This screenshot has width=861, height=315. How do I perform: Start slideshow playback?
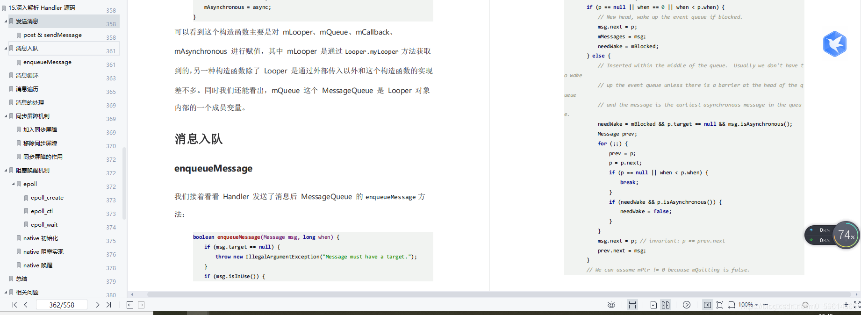(687, 305)
